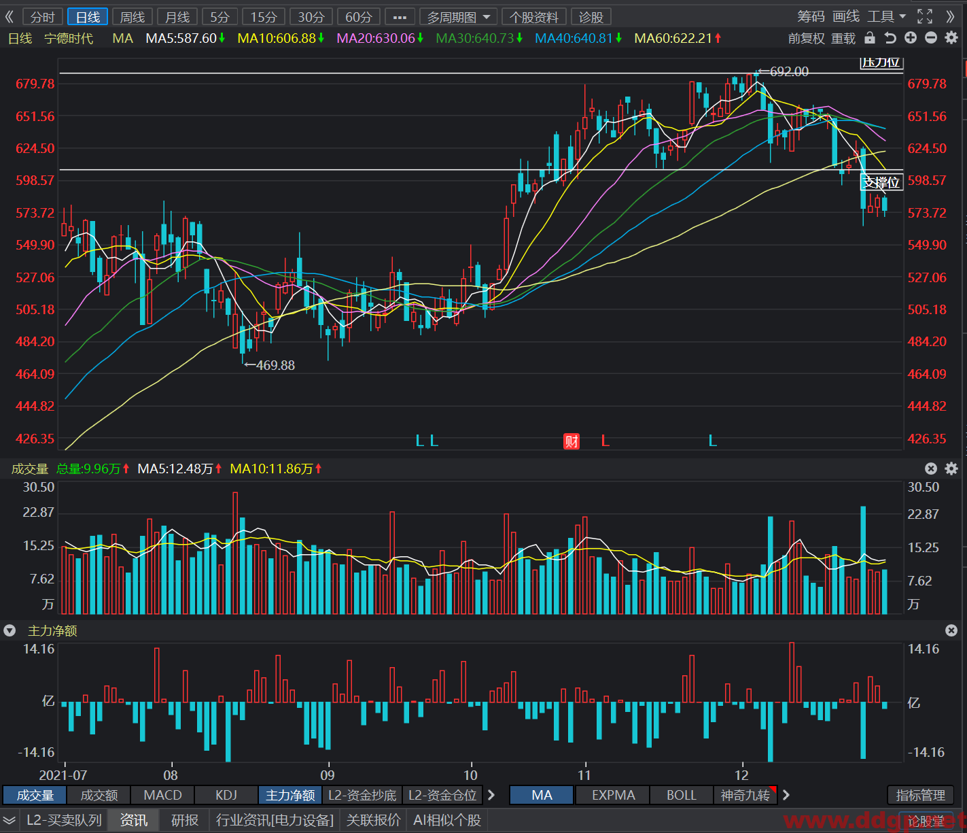Expand the 多周期图 dropdown
This screenshot has height=833, width=967.
pyautogui.click(x=458, y=17)
